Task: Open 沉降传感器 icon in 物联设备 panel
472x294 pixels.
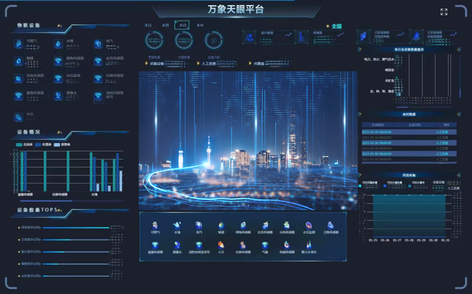Action: click(98, 79)
